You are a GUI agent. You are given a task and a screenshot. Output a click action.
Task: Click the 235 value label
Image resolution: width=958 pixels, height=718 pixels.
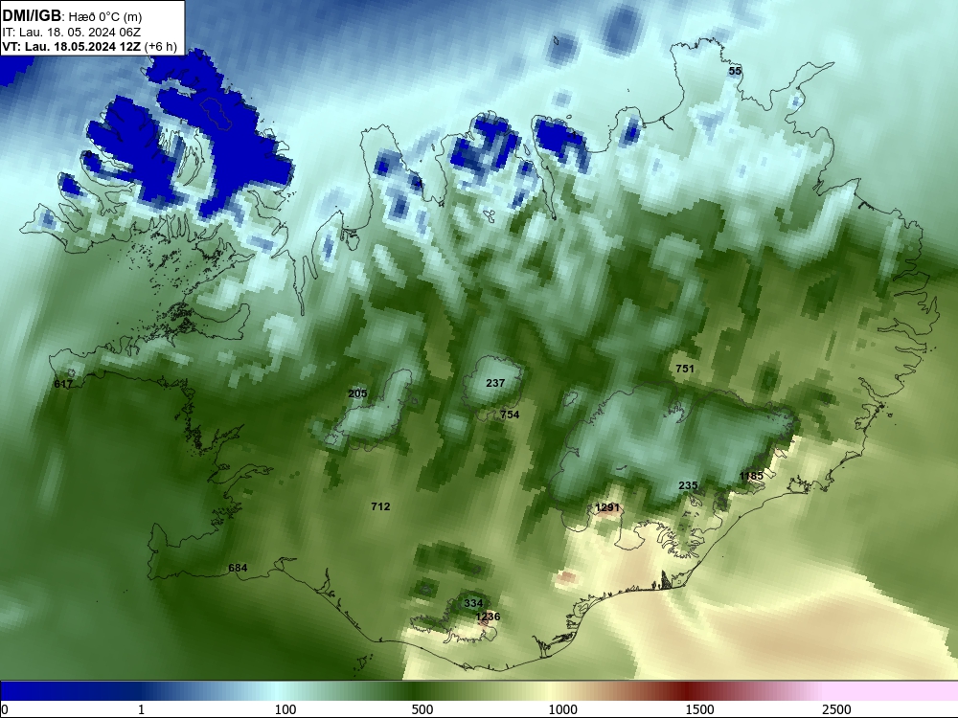coord(688,485)
